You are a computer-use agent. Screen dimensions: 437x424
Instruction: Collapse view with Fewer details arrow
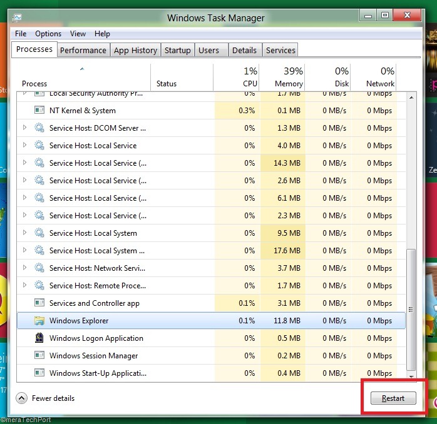coord(21,398)
